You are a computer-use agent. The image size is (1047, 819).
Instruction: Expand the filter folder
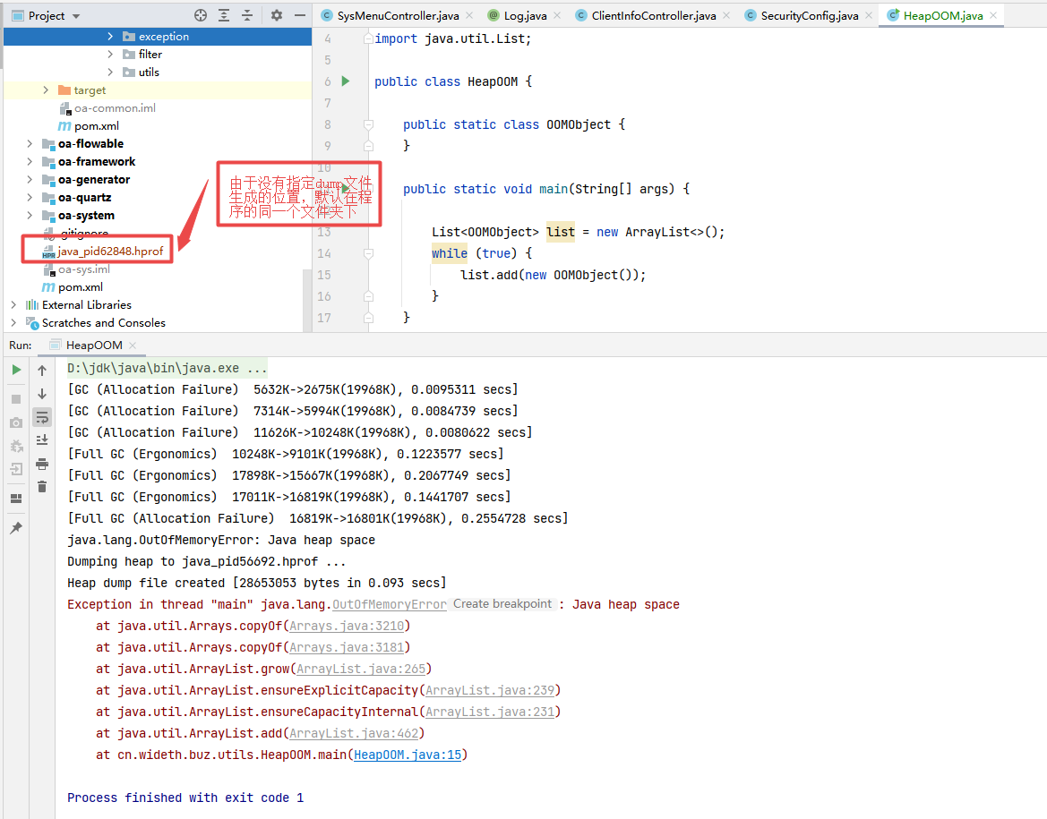click(x=110, y=54)
